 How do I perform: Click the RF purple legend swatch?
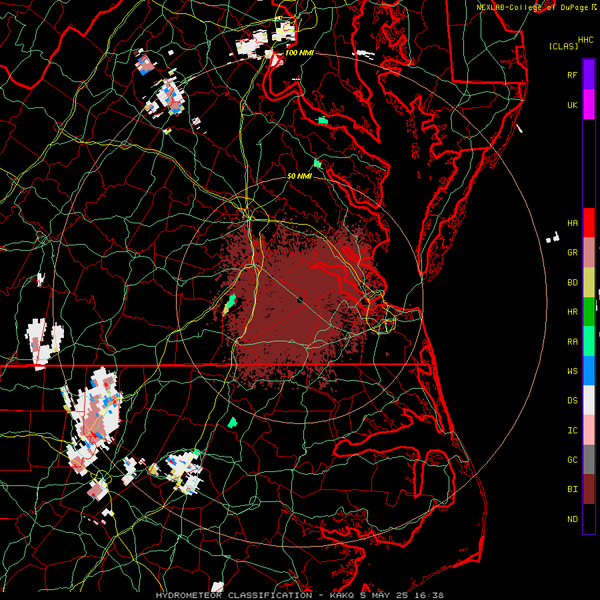pos(589,75)
